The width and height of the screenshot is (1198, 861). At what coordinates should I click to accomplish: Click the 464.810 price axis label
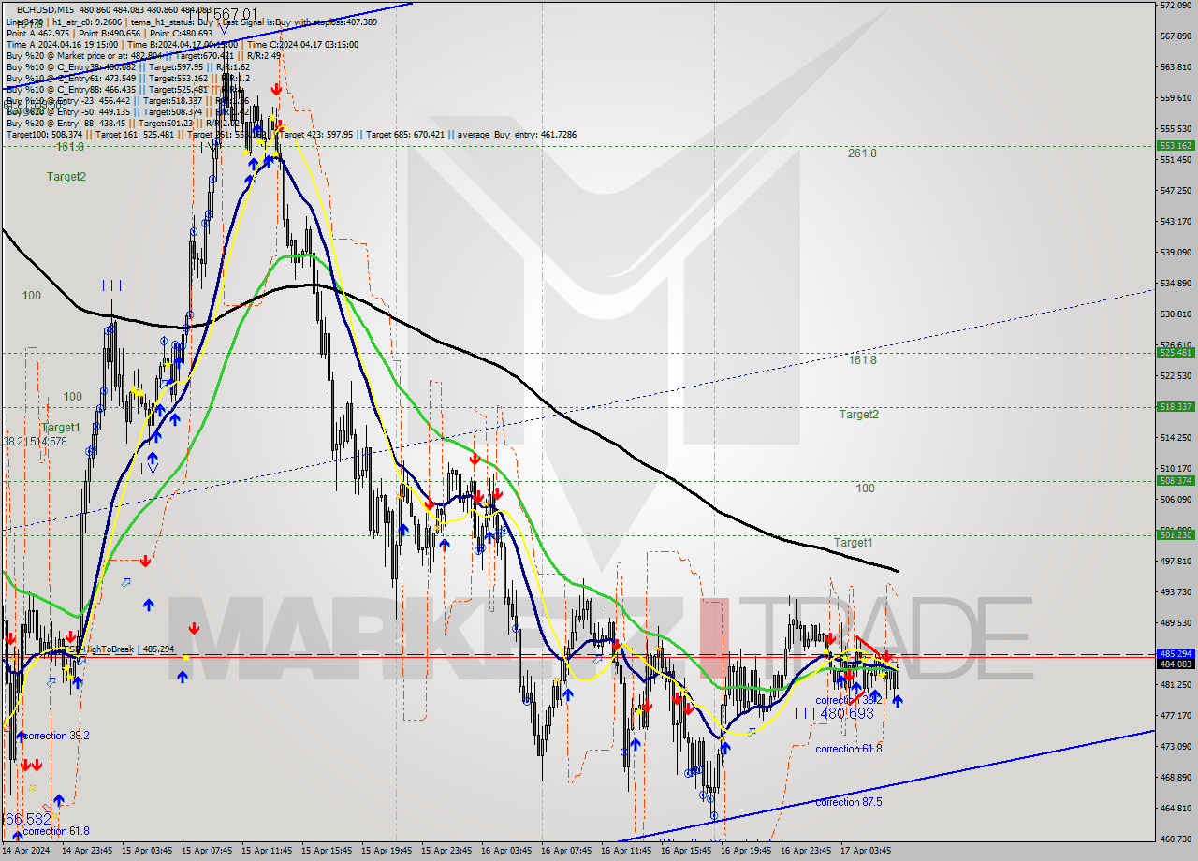pyautogui.click(x=1176, y=808)
